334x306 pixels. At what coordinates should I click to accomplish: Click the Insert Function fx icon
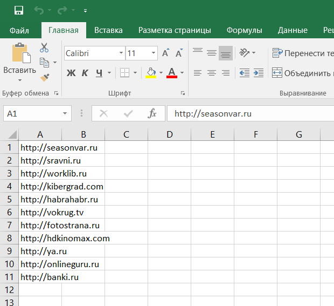152,113
